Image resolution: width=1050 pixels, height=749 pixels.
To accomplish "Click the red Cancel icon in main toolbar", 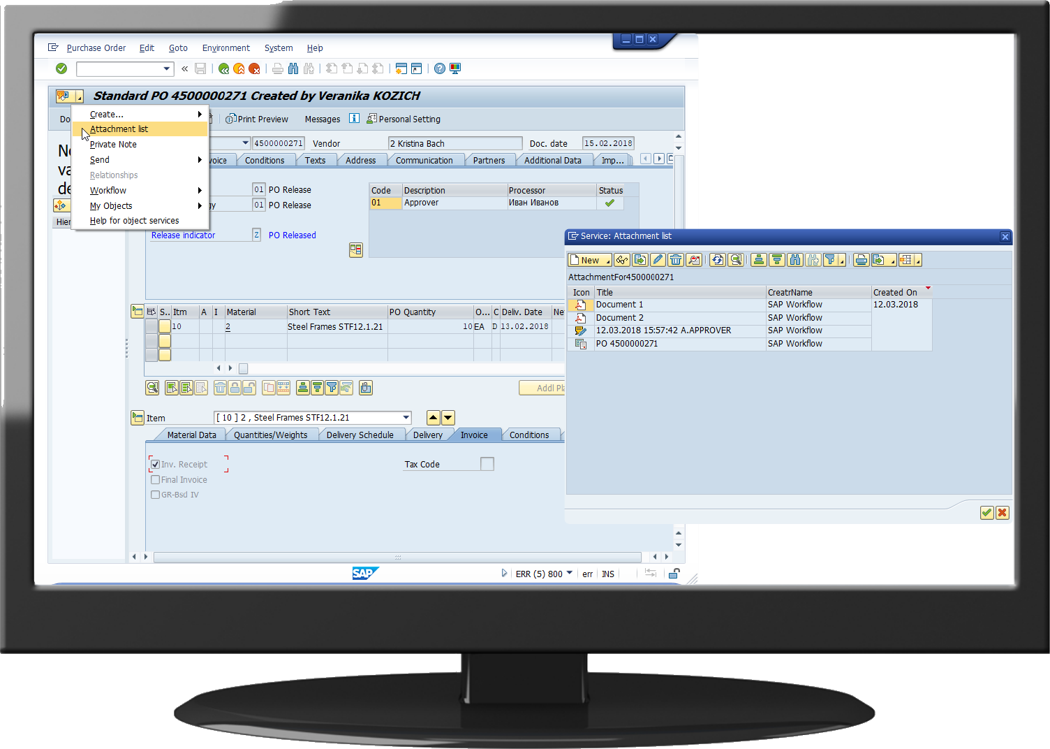I will (x=254, y=68).
